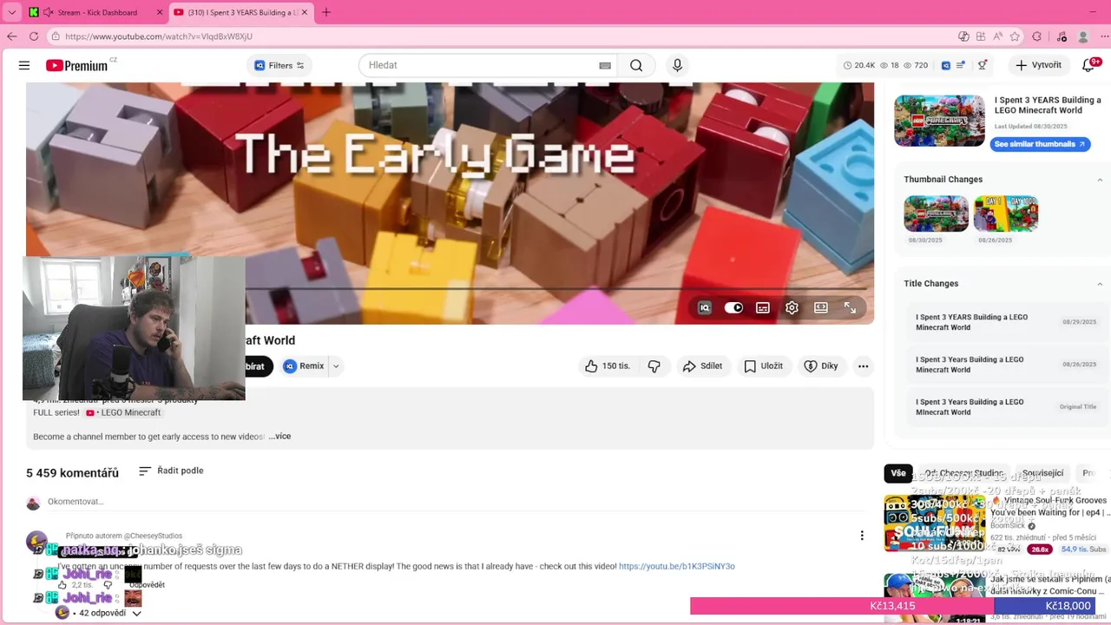Select the Vše recommendation chip
The width and height of the screenshot is (1111, 625).
point(898,473)
